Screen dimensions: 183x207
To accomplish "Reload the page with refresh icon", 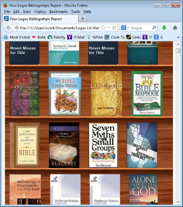I will click(114, 28).
